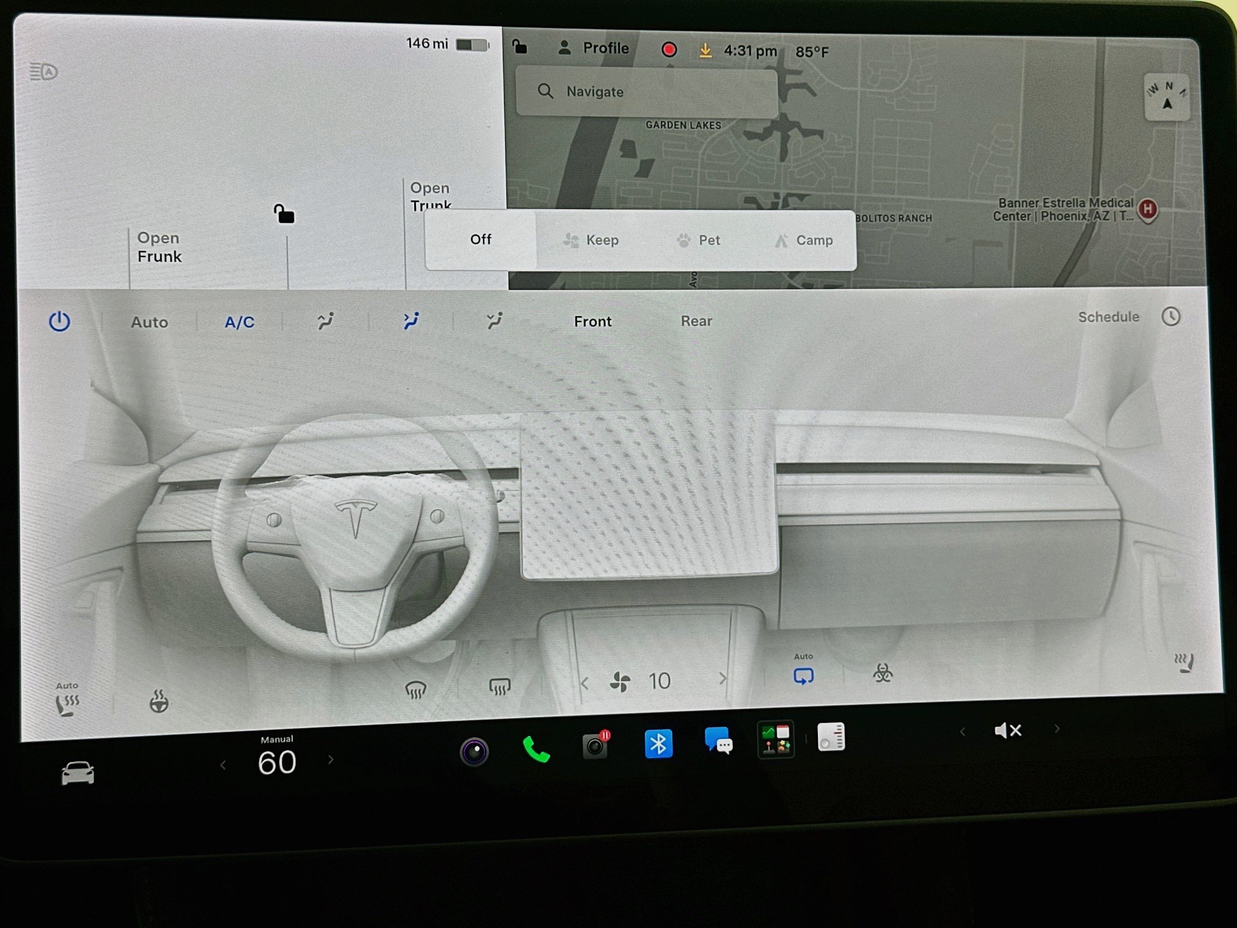Decrease fan speed with left chevron

coord(584,682)
